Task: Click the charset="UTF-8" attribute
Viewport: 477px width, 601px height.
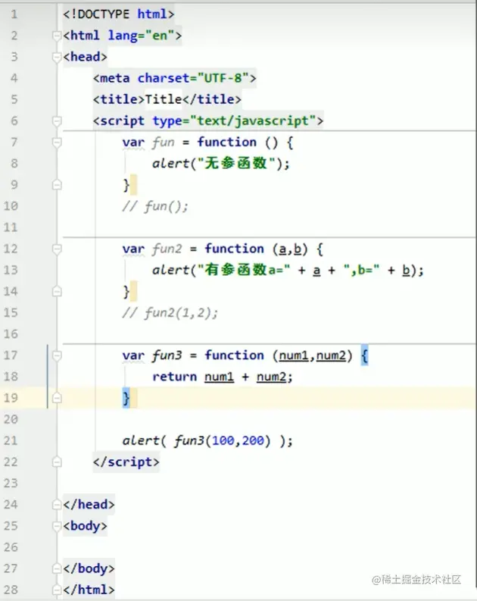Action: [x=194, y=78]
